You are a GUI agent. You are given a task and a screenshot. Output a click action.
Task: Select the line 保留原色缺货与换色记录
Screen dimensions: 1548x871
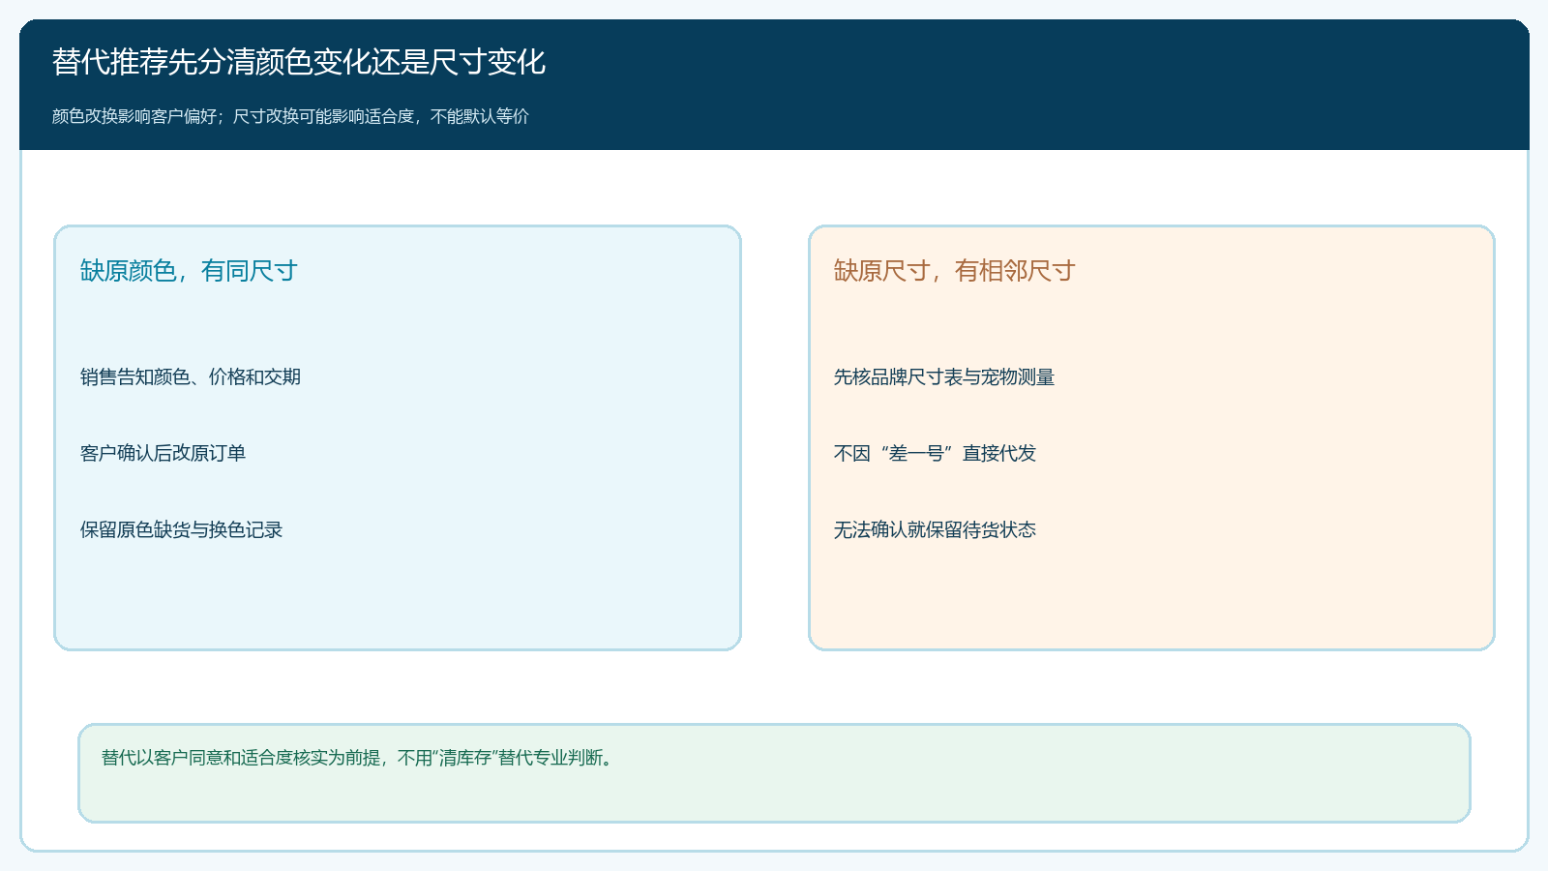click(x=181, y=529)
